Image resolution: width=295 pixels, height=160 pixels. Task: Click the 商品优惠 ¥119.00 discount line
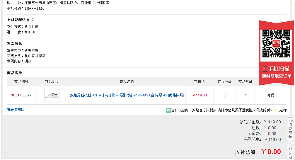coord(261,139)
